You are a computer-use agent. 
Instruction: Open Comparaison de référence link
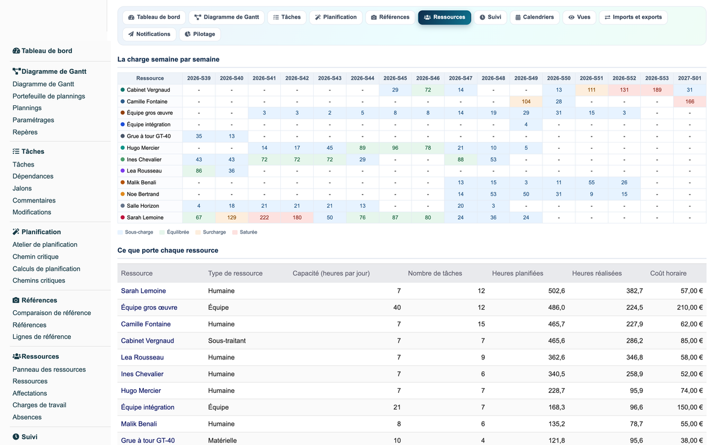point(52,313)
